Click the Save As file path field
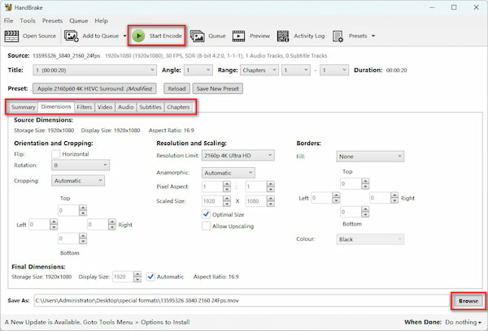The height and width of the screenshot is (331, 488). 242,300
